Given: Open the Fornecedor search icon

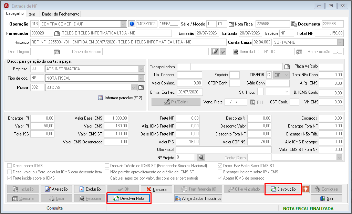Looking at the screenshot, I should (x=57, y=33).
